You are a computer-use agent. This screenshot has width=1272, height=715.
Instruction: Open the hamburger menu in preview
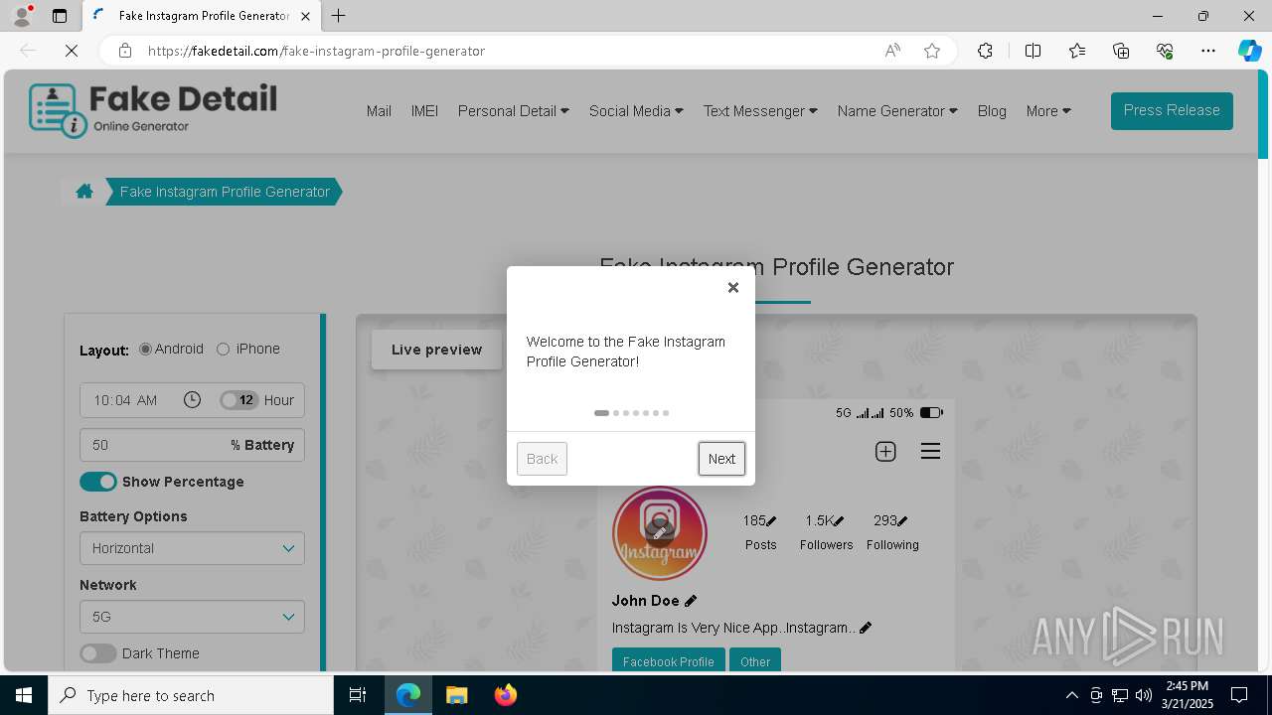click(930, 452)
